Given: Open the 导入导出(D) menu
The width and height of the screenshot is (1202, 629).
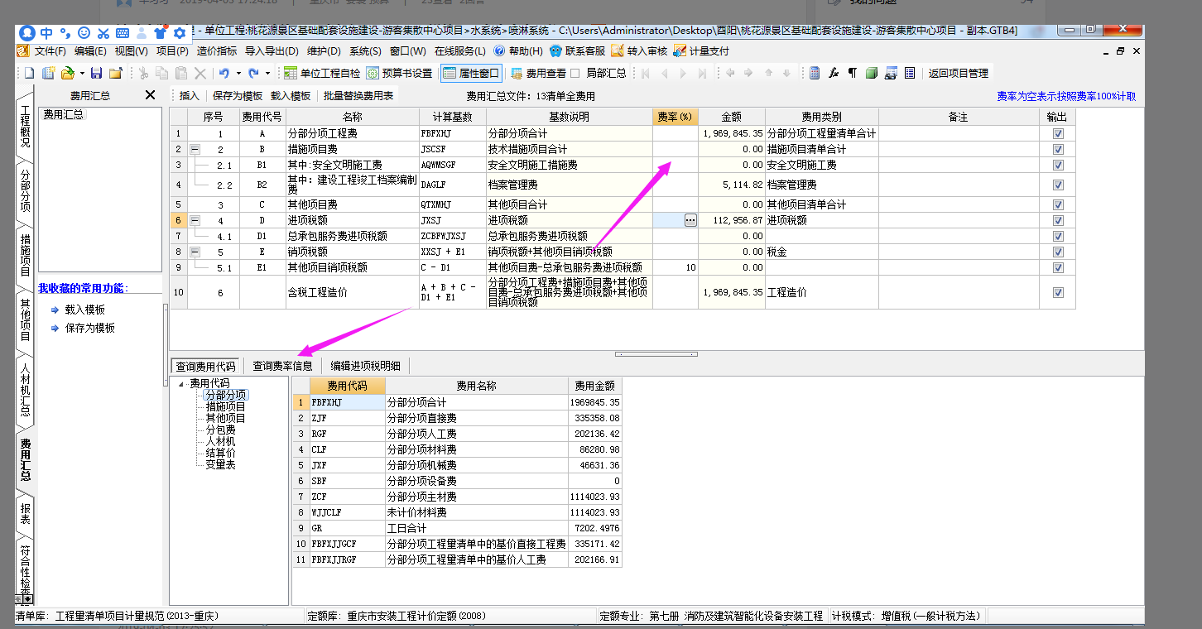Looking at the screenshot, I should click(x=272, y=51).
